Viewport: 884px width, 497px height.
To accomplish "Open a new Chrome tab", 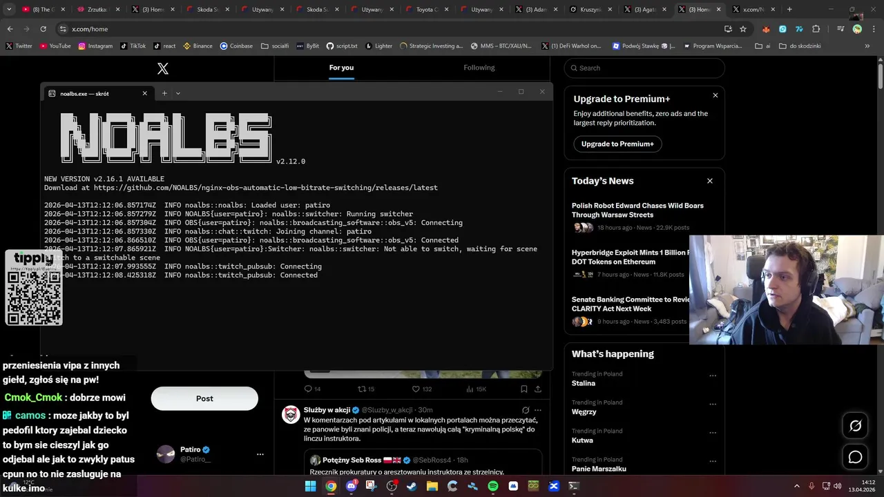I will tap(789, 10).
